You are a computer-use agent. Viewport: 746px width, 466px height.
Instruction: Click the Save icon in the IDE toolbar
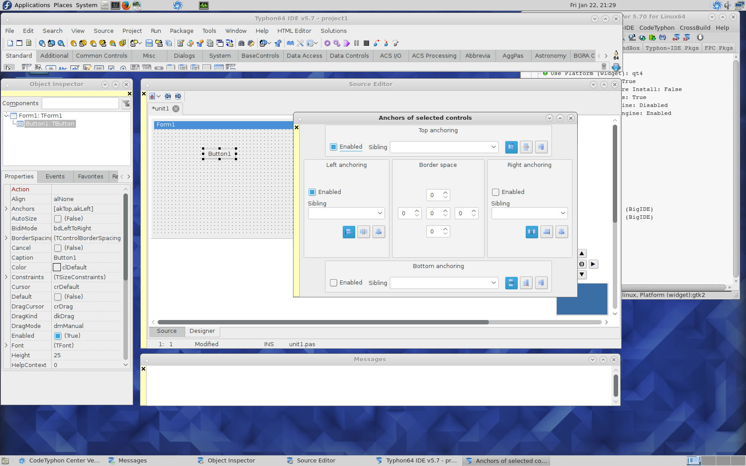149,43
